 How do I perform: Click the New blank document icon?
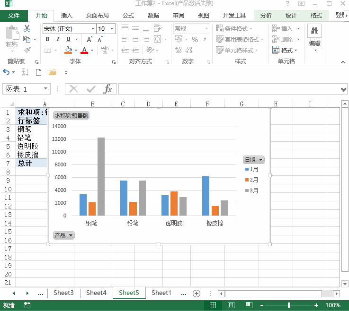click(x=38, y=72)
